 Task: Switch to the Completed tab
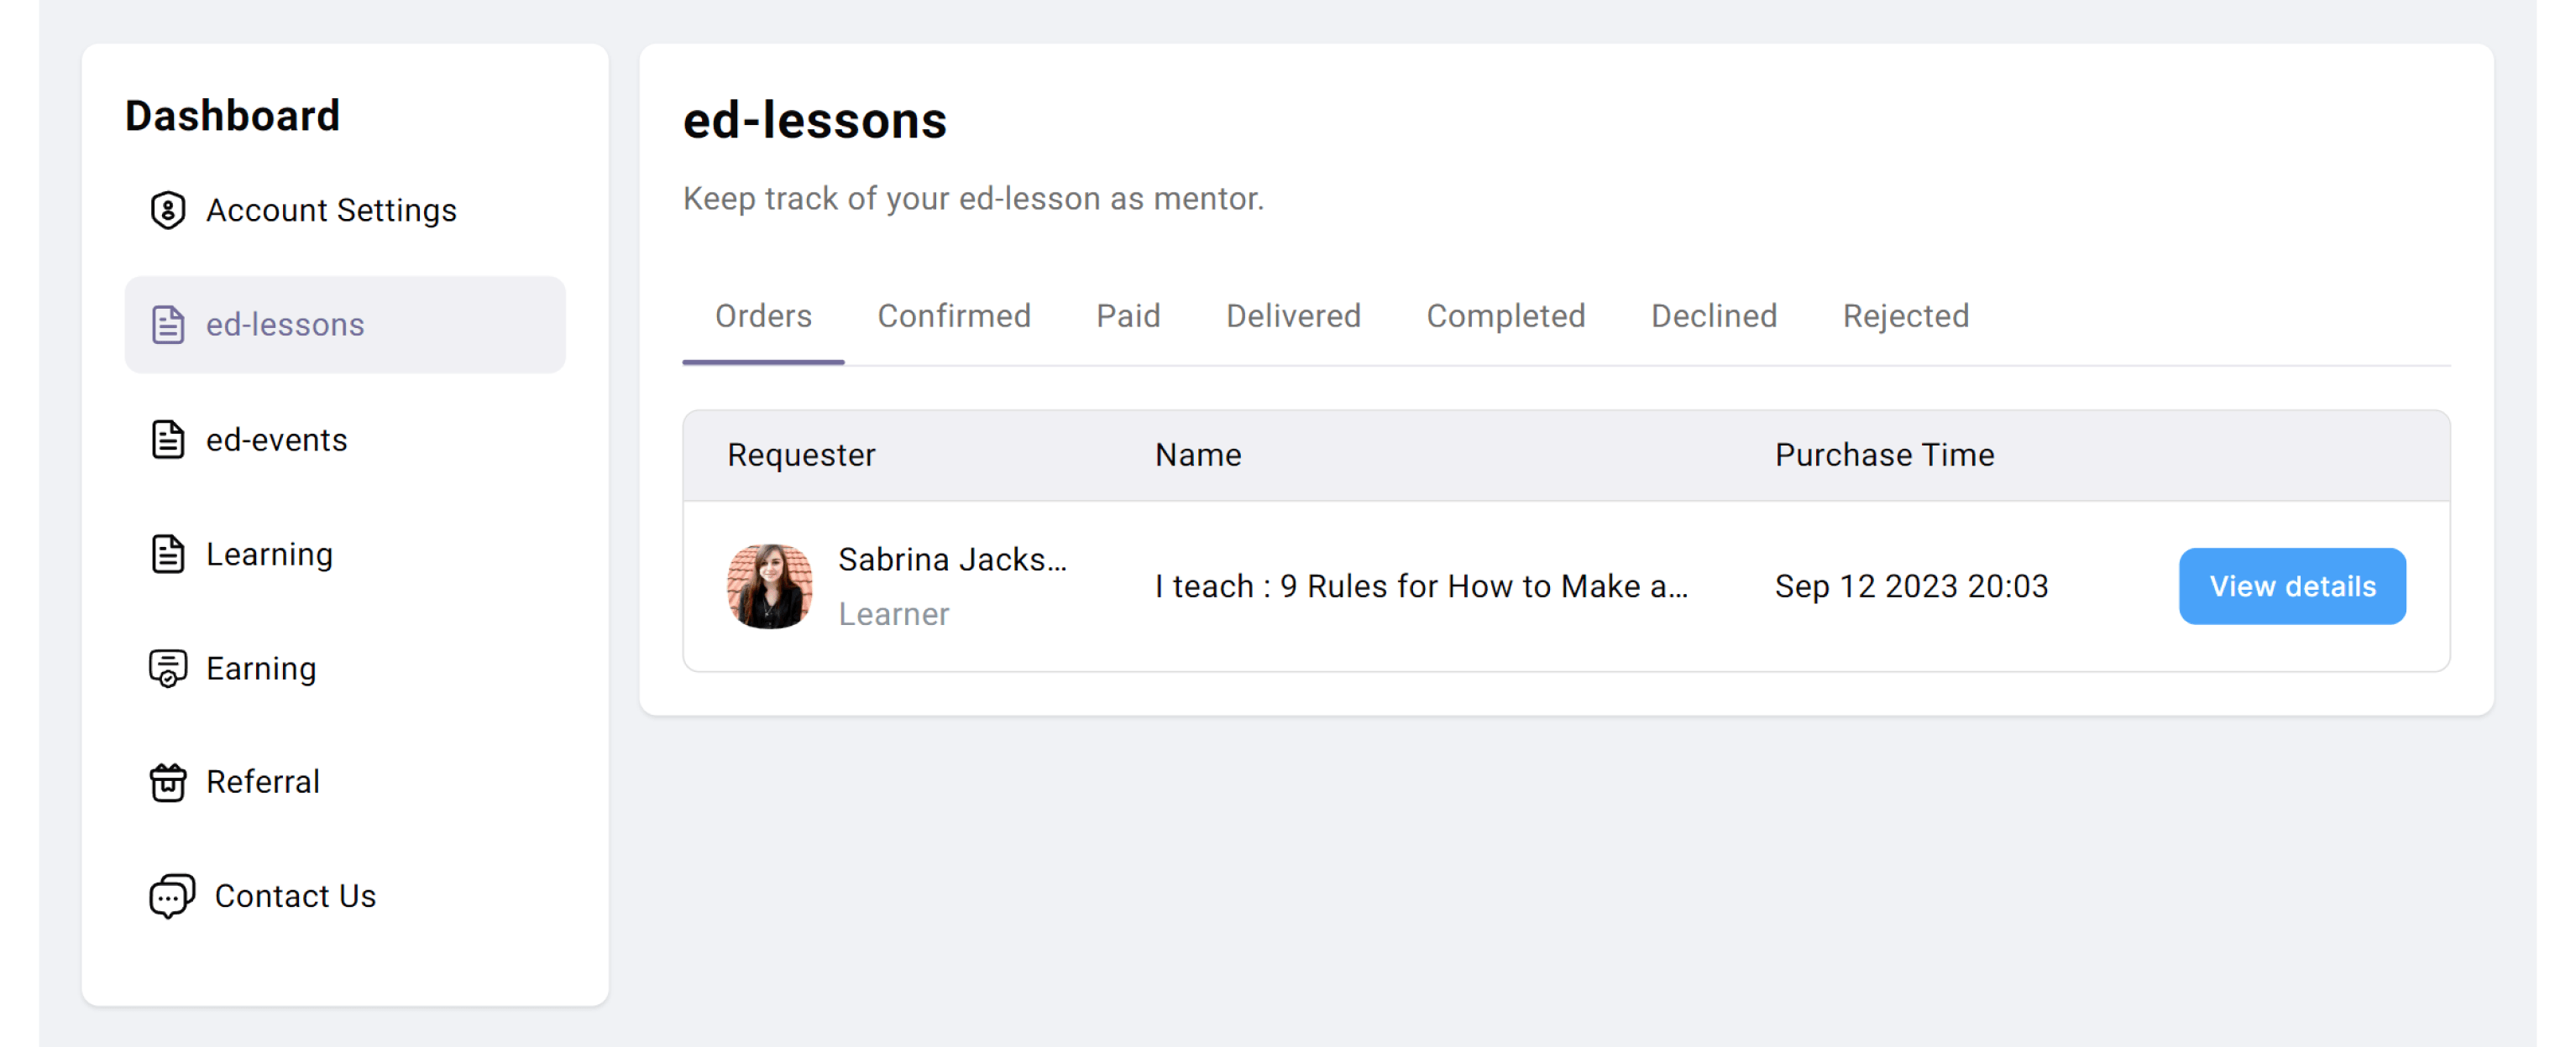tap(1505, 315)
